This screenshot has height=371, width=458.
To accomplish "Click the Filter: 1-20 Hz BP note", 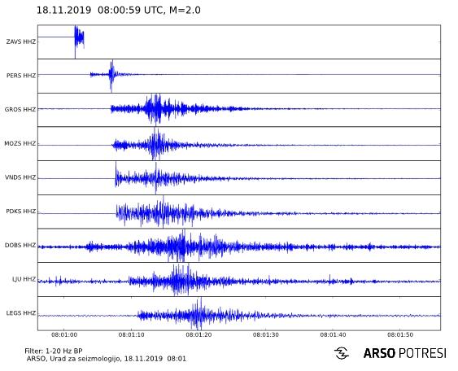I will 54,351.
